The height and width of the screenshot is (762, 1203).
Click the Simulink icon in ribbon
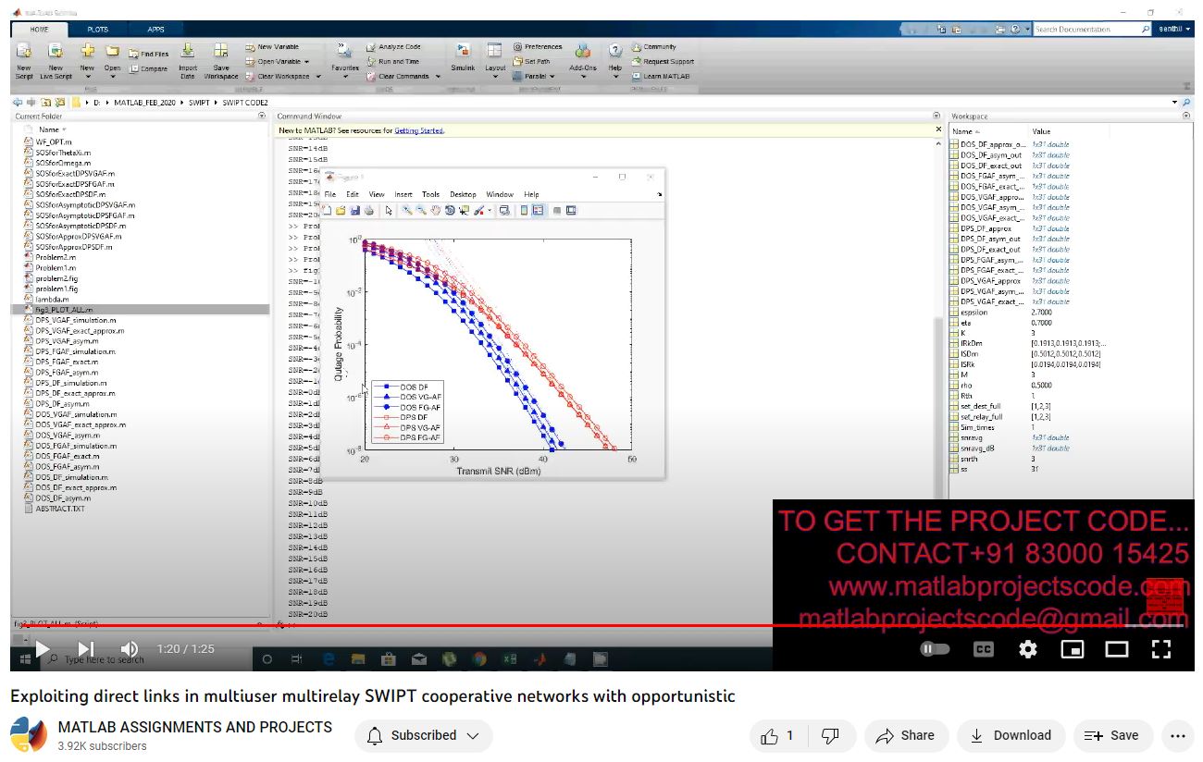pos(463,53)
